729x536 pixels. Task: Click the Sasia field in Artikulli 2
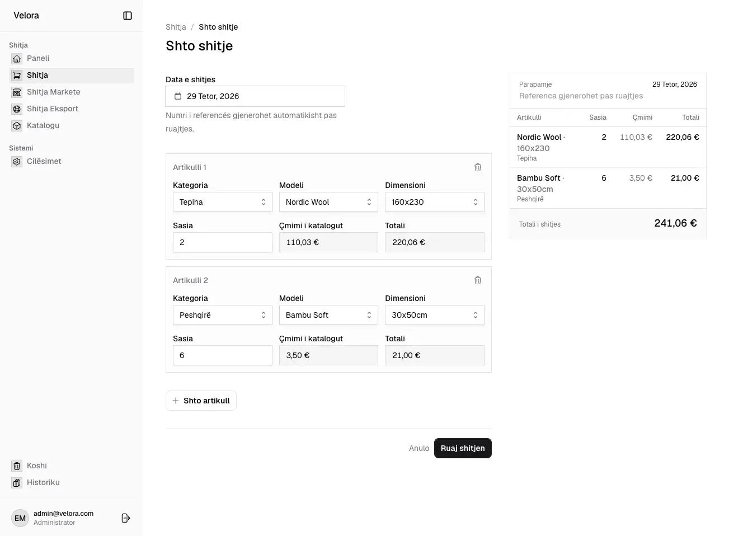(x=223, y=355)
